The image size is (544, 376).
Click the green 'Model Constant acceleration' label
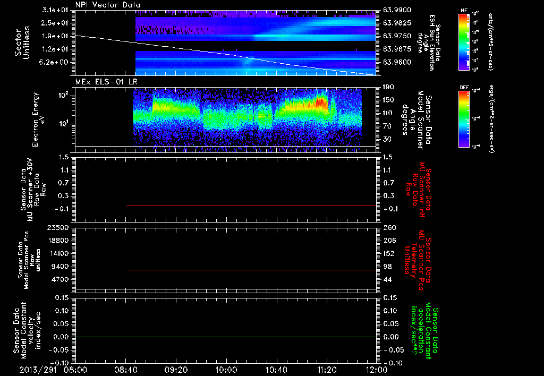pyautogui.click(x=424, y=331)
